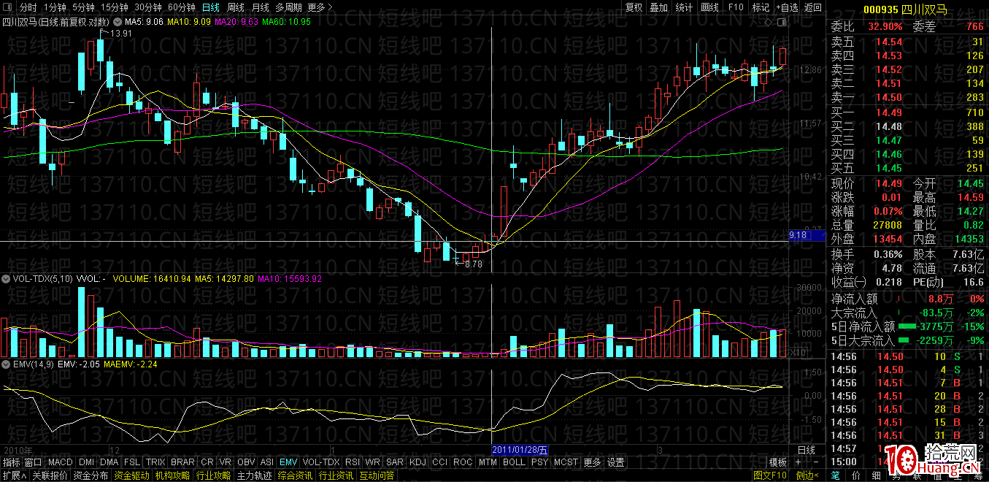Screen dimensions: 989x482
Task: Switch indicator to VOL-TDX
Action: tap(321, 462)
